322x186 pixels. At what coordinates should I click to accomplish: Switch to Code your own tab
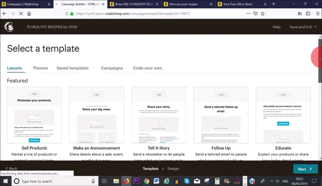point(148,68)
